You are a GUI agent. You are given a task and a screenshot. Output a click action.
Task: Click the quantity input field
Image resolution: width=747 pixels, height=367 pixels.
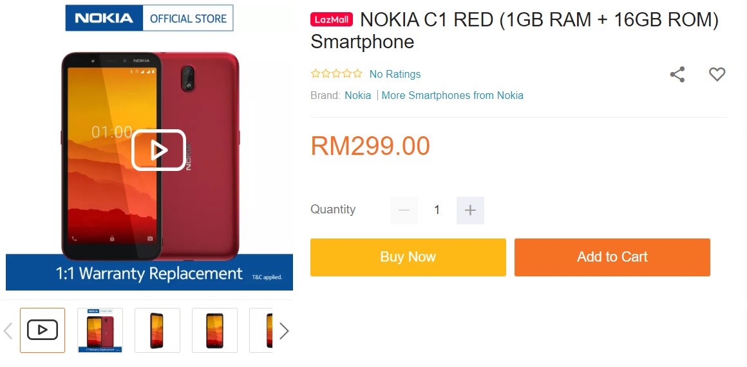point(437,210)
